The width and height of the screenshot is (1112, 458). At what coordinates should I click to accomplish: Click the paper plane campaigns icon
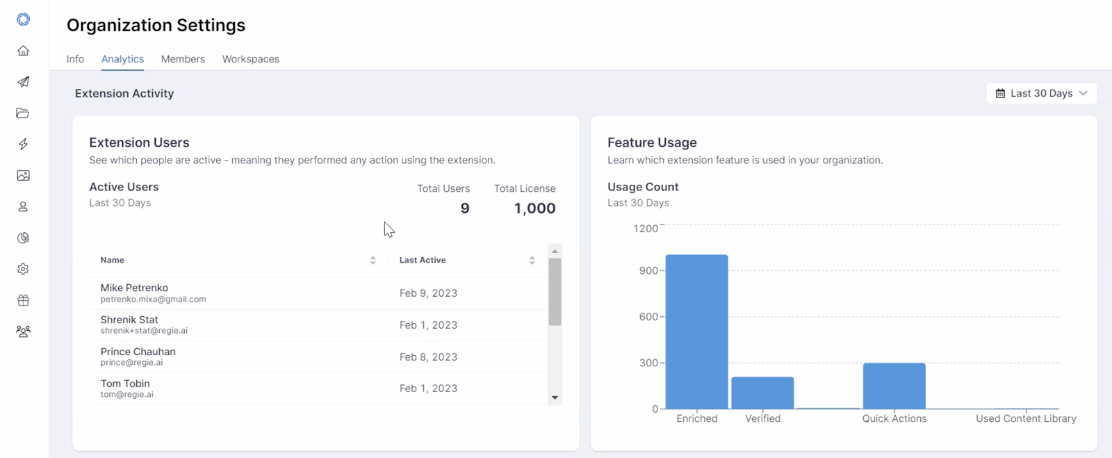[23, 82]
